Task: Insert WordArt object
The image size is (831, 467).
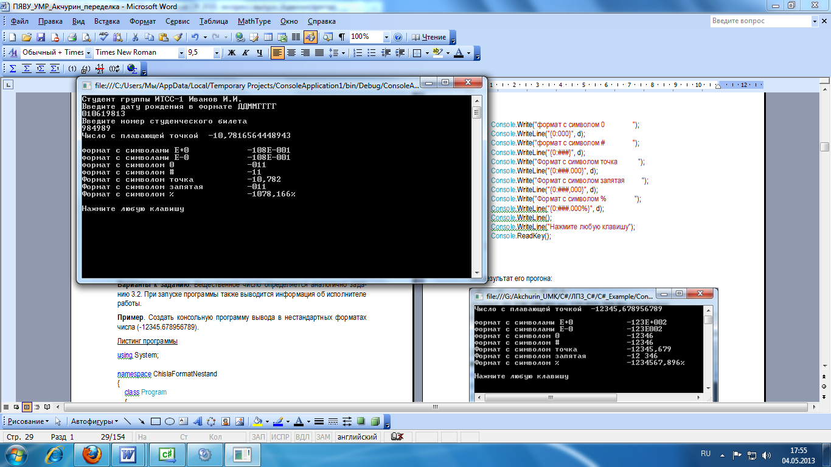Action: (x=197, y=421)
